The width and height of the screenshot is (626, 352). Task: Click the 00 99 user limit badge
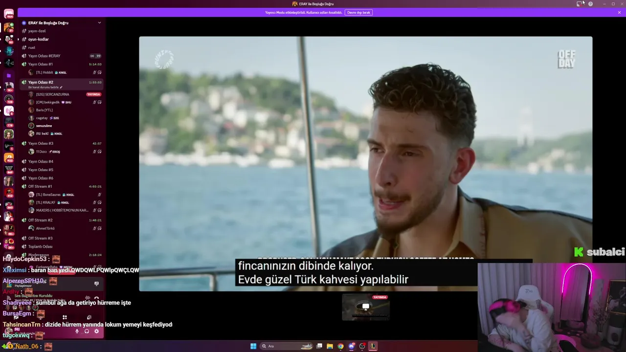click(x=95, y=56)
